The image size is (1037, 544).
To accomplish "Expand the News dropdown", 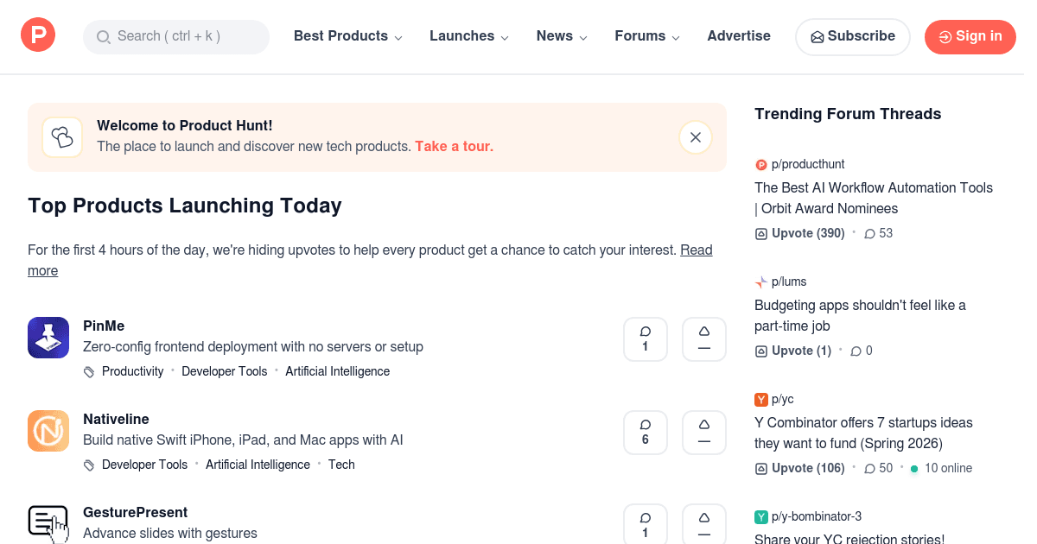I will point(561,35).
